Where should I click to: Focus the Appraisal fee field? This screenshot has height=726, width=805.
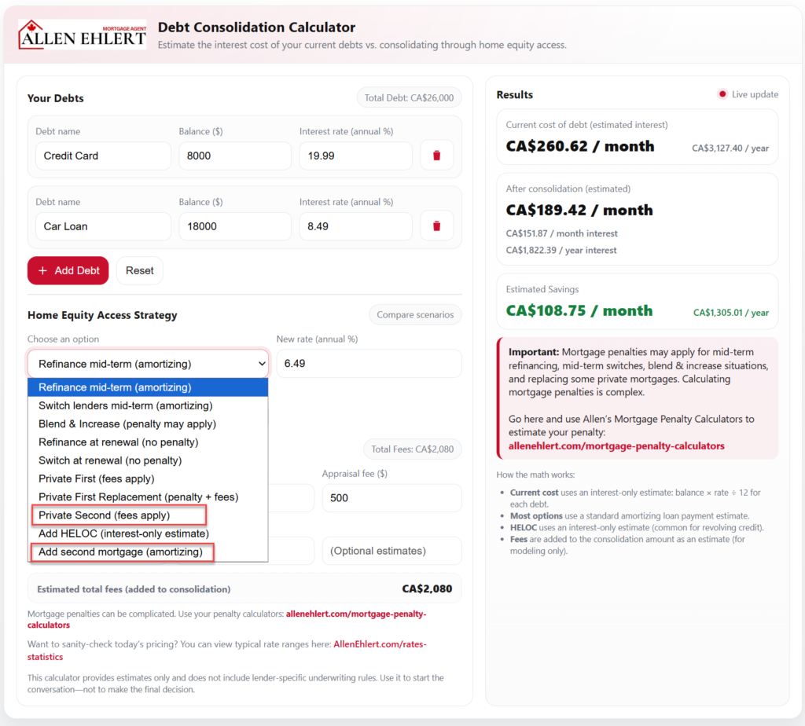(391, 498)
